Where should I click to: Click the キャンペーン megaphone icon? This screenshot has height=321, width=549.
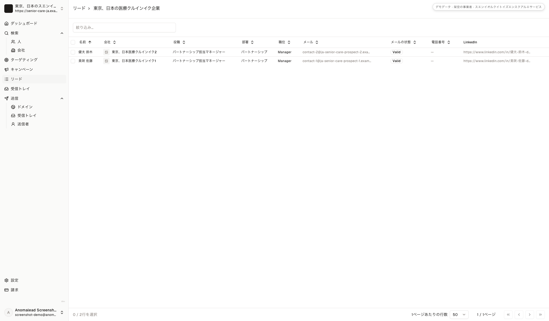6,70
